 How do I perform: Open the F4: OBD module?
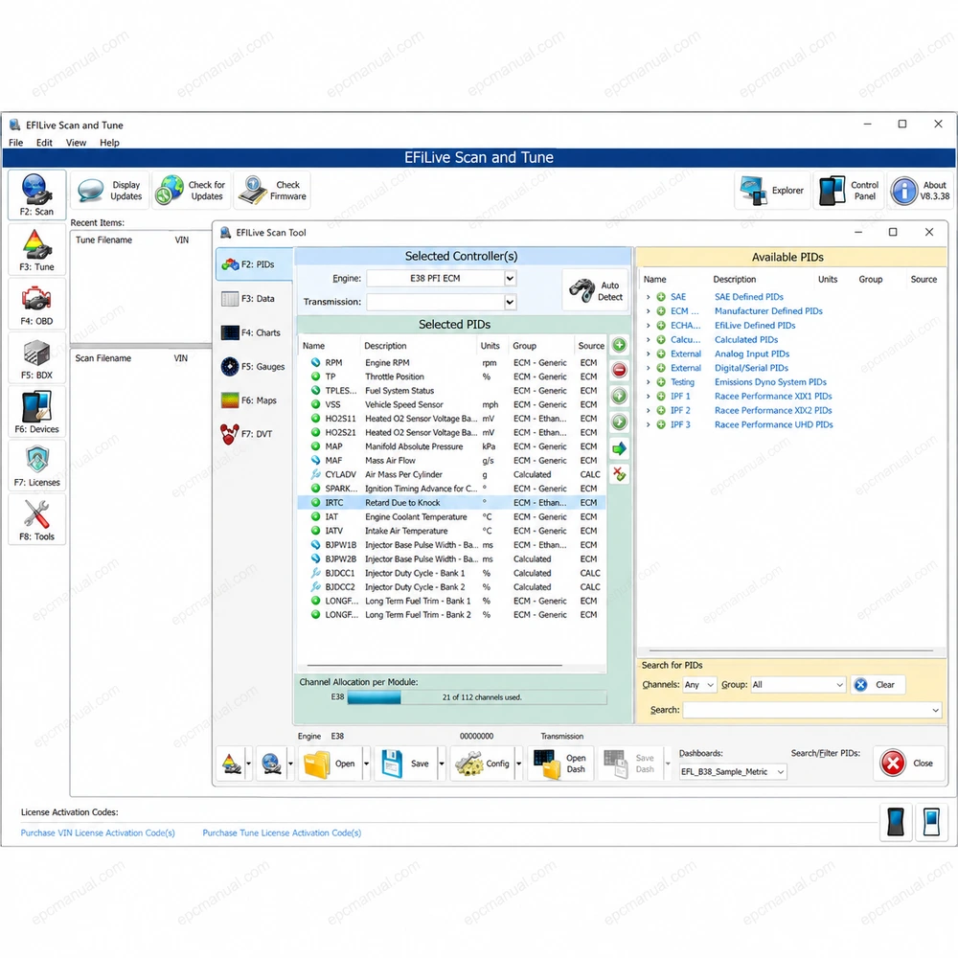point(36,304)
